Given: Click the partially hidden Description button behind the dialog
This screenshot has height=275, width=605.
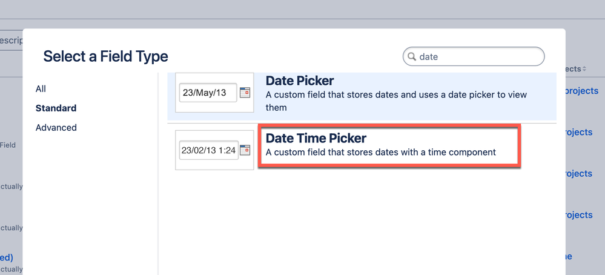Looking at the screenshot, I should click(11, 41).
